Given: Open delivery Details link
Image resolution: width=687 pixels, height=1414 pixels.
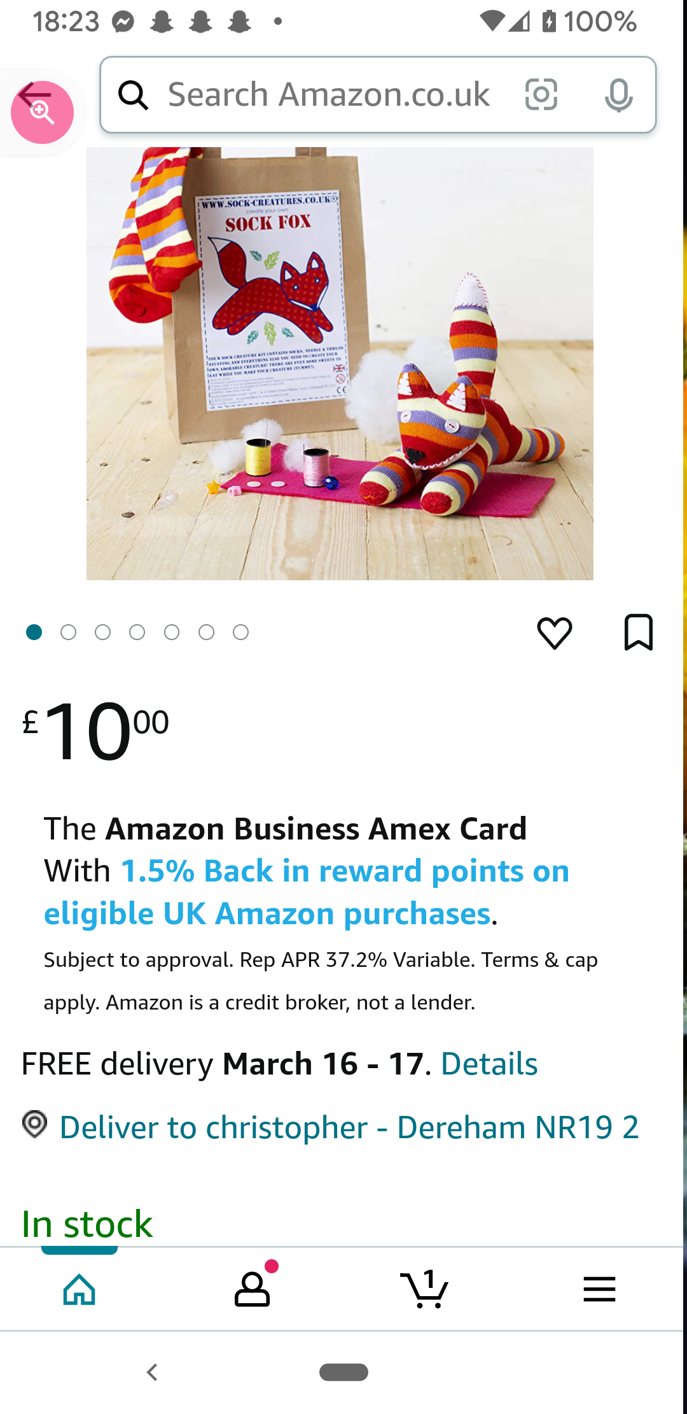Looking at the screenshot, I should coord(489,1064).
